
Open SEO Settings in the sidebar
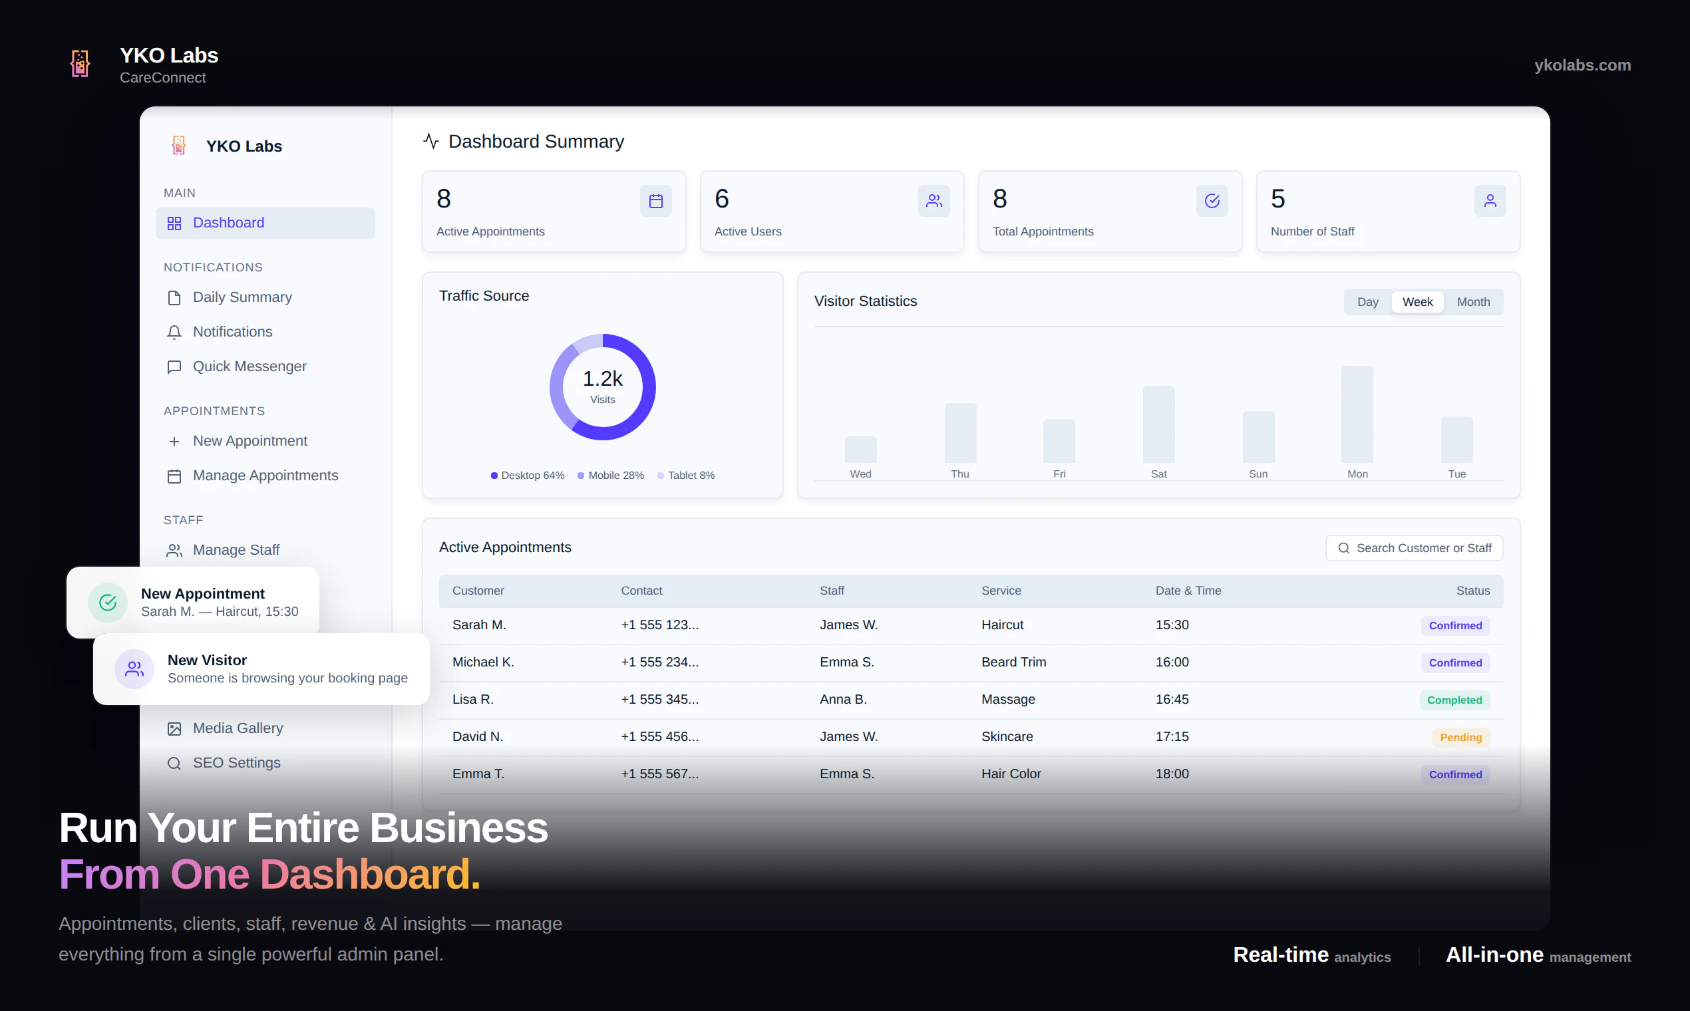(265, 764)
